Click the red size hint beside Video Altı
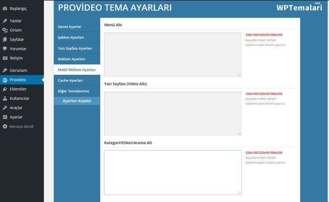Image resolution: width=329 pixels, height=202 pixels. (264, 94)
